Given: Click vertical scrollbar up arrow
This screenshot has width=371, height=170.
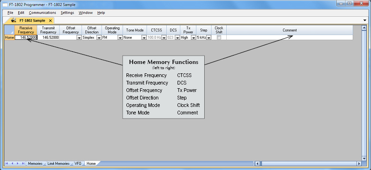Looking at the screenshot, I should pos(364,28).
